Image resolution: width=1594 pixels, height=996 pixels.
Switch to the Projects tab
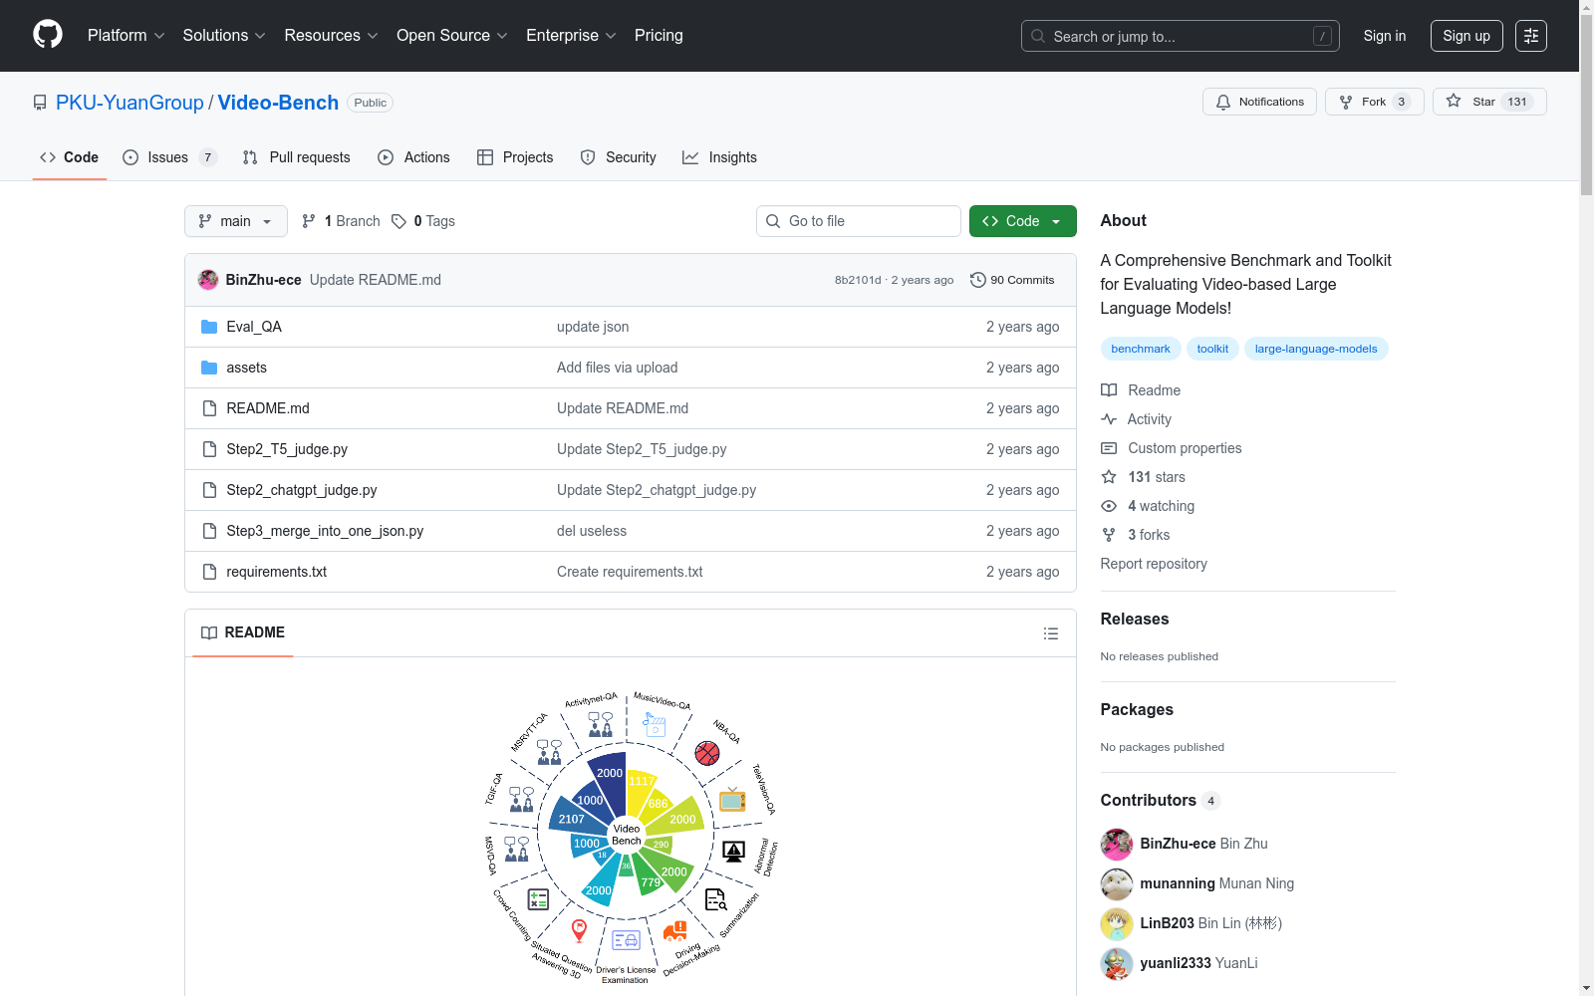pyautogui.click(x=515, y=157)
